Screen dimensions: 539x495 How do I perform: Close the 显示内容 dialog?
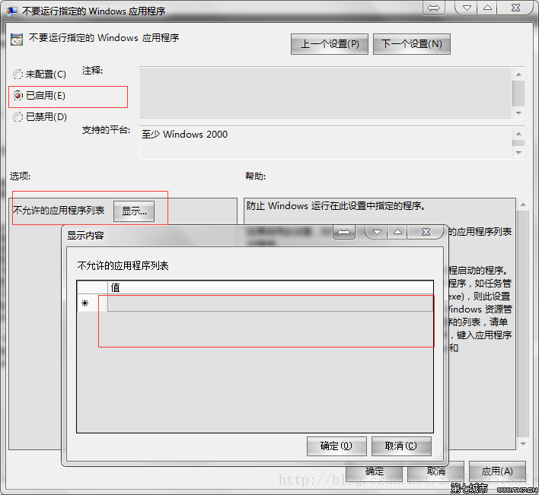tap(426, 232)
